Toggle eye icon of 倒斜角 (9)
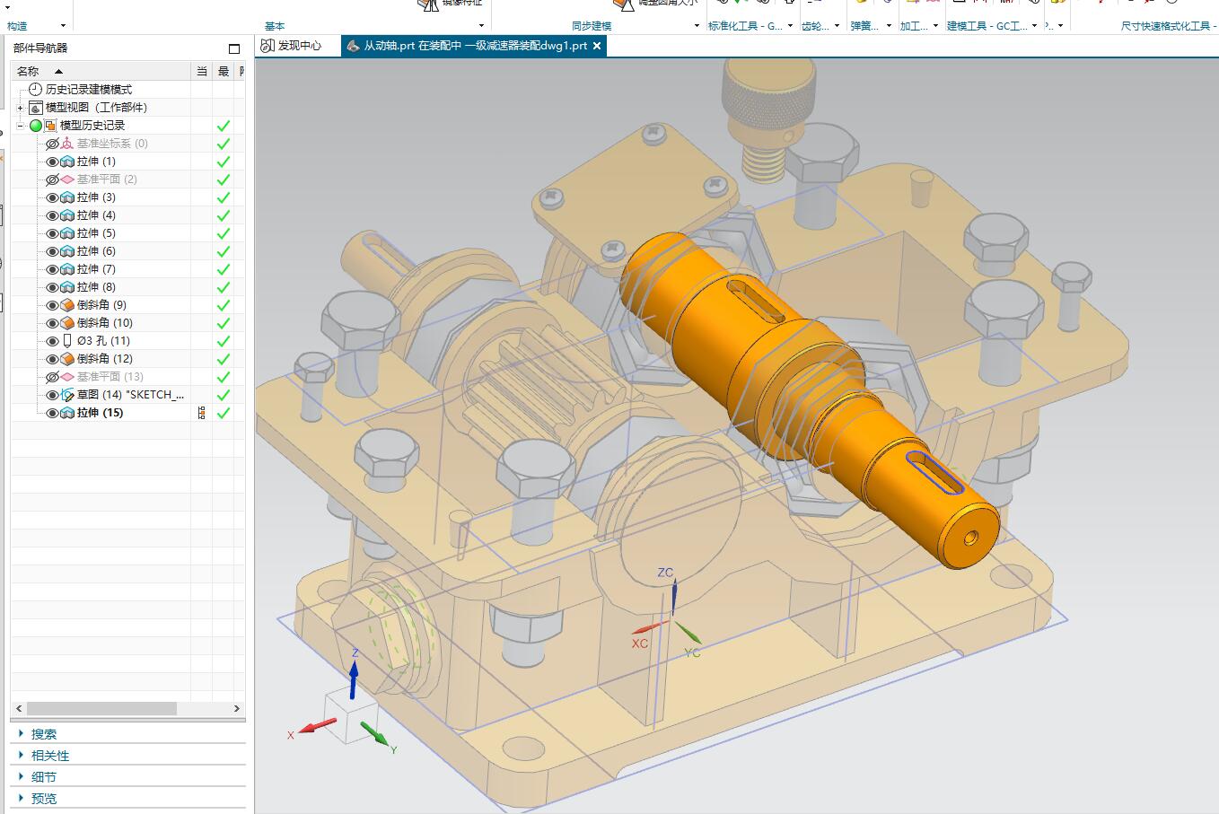Screen dimensions: 1219x814 point(52,305)
